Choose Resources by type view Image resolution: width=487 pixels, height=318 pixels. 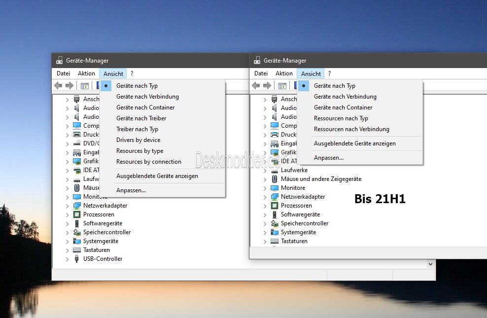tap(162, 151)
